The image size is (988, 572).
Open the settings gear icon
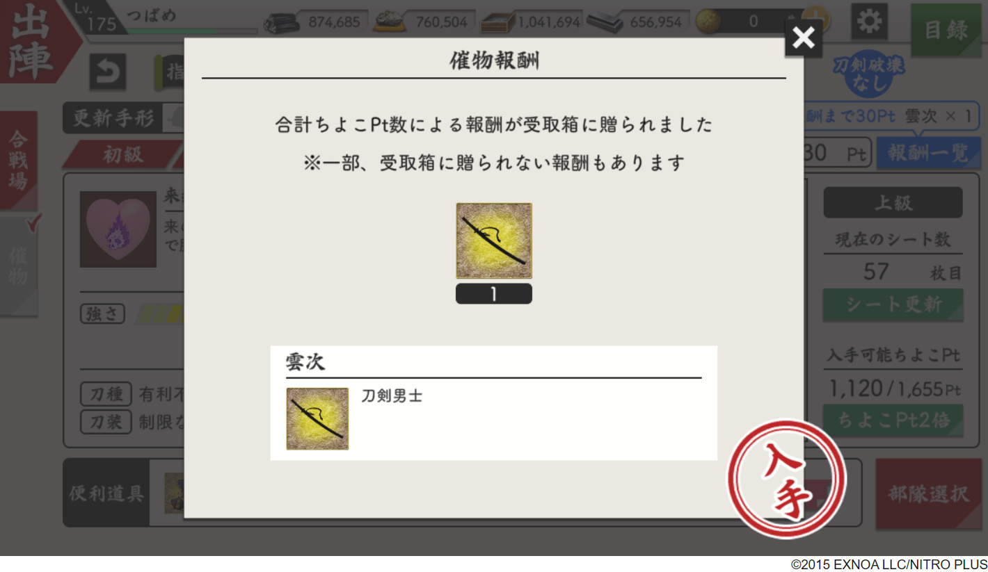[x=868, y=22]
